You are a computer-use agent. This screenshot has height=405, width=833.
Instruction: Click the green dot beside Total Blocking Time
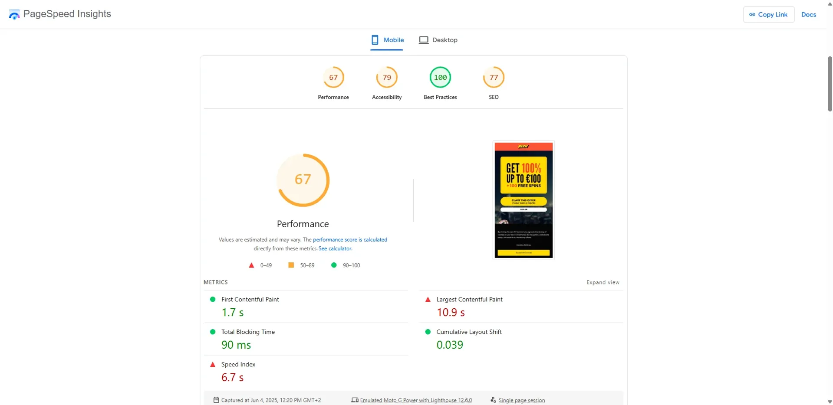pos(213,332)
